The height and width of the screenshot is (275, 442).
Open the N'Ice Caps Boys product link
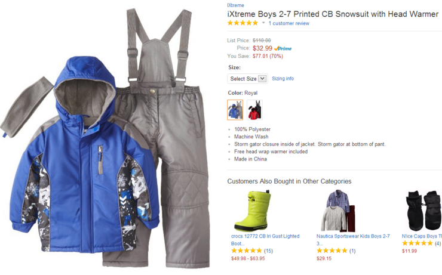pos(422,236)
